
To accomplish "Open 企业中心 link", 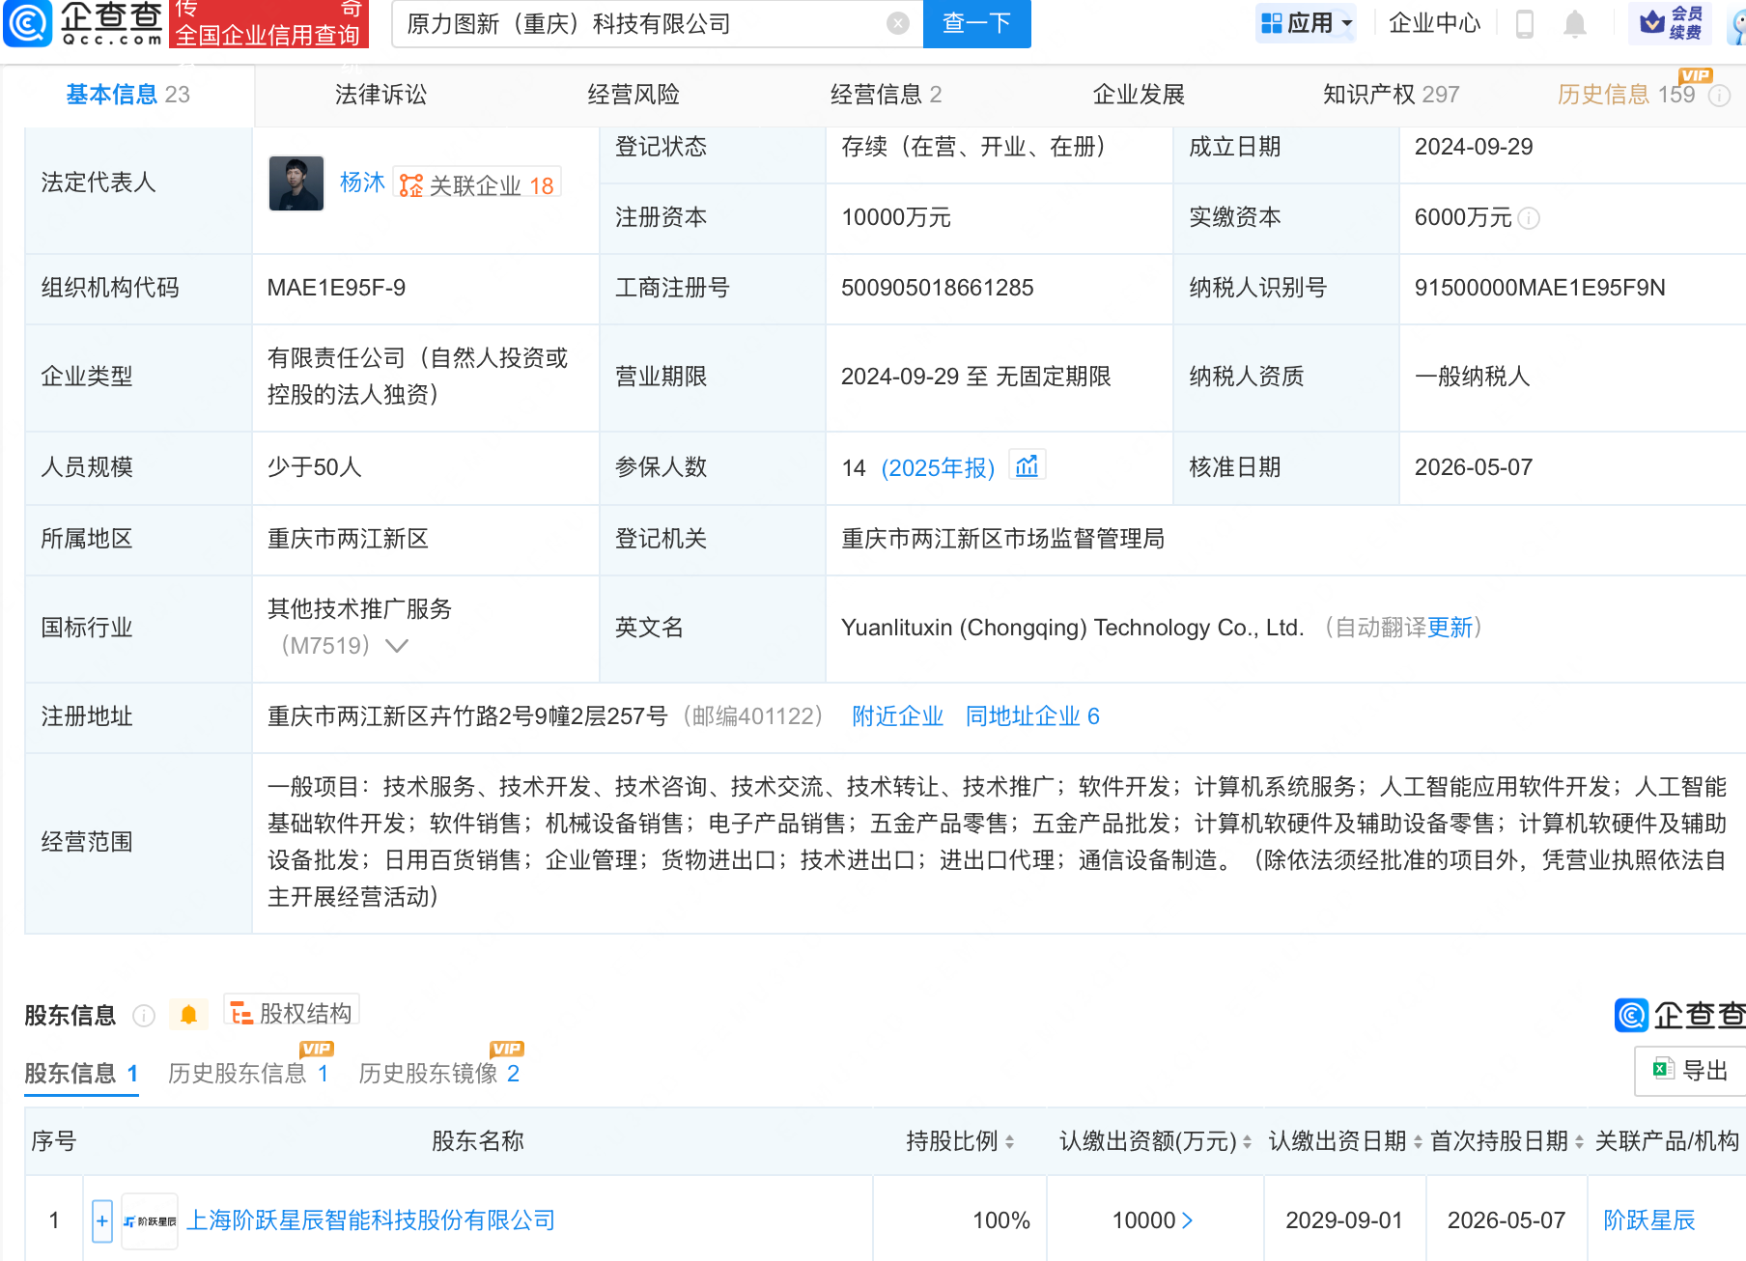I will coord(1434,23).
